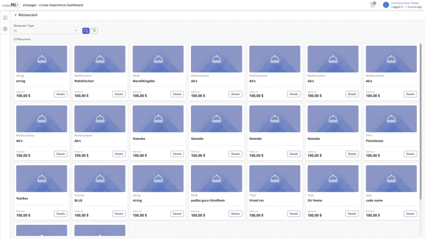The height and width of the screenshot is (239, 425).
Task: Click the Vinod res card image
Action: coord(274,178)
